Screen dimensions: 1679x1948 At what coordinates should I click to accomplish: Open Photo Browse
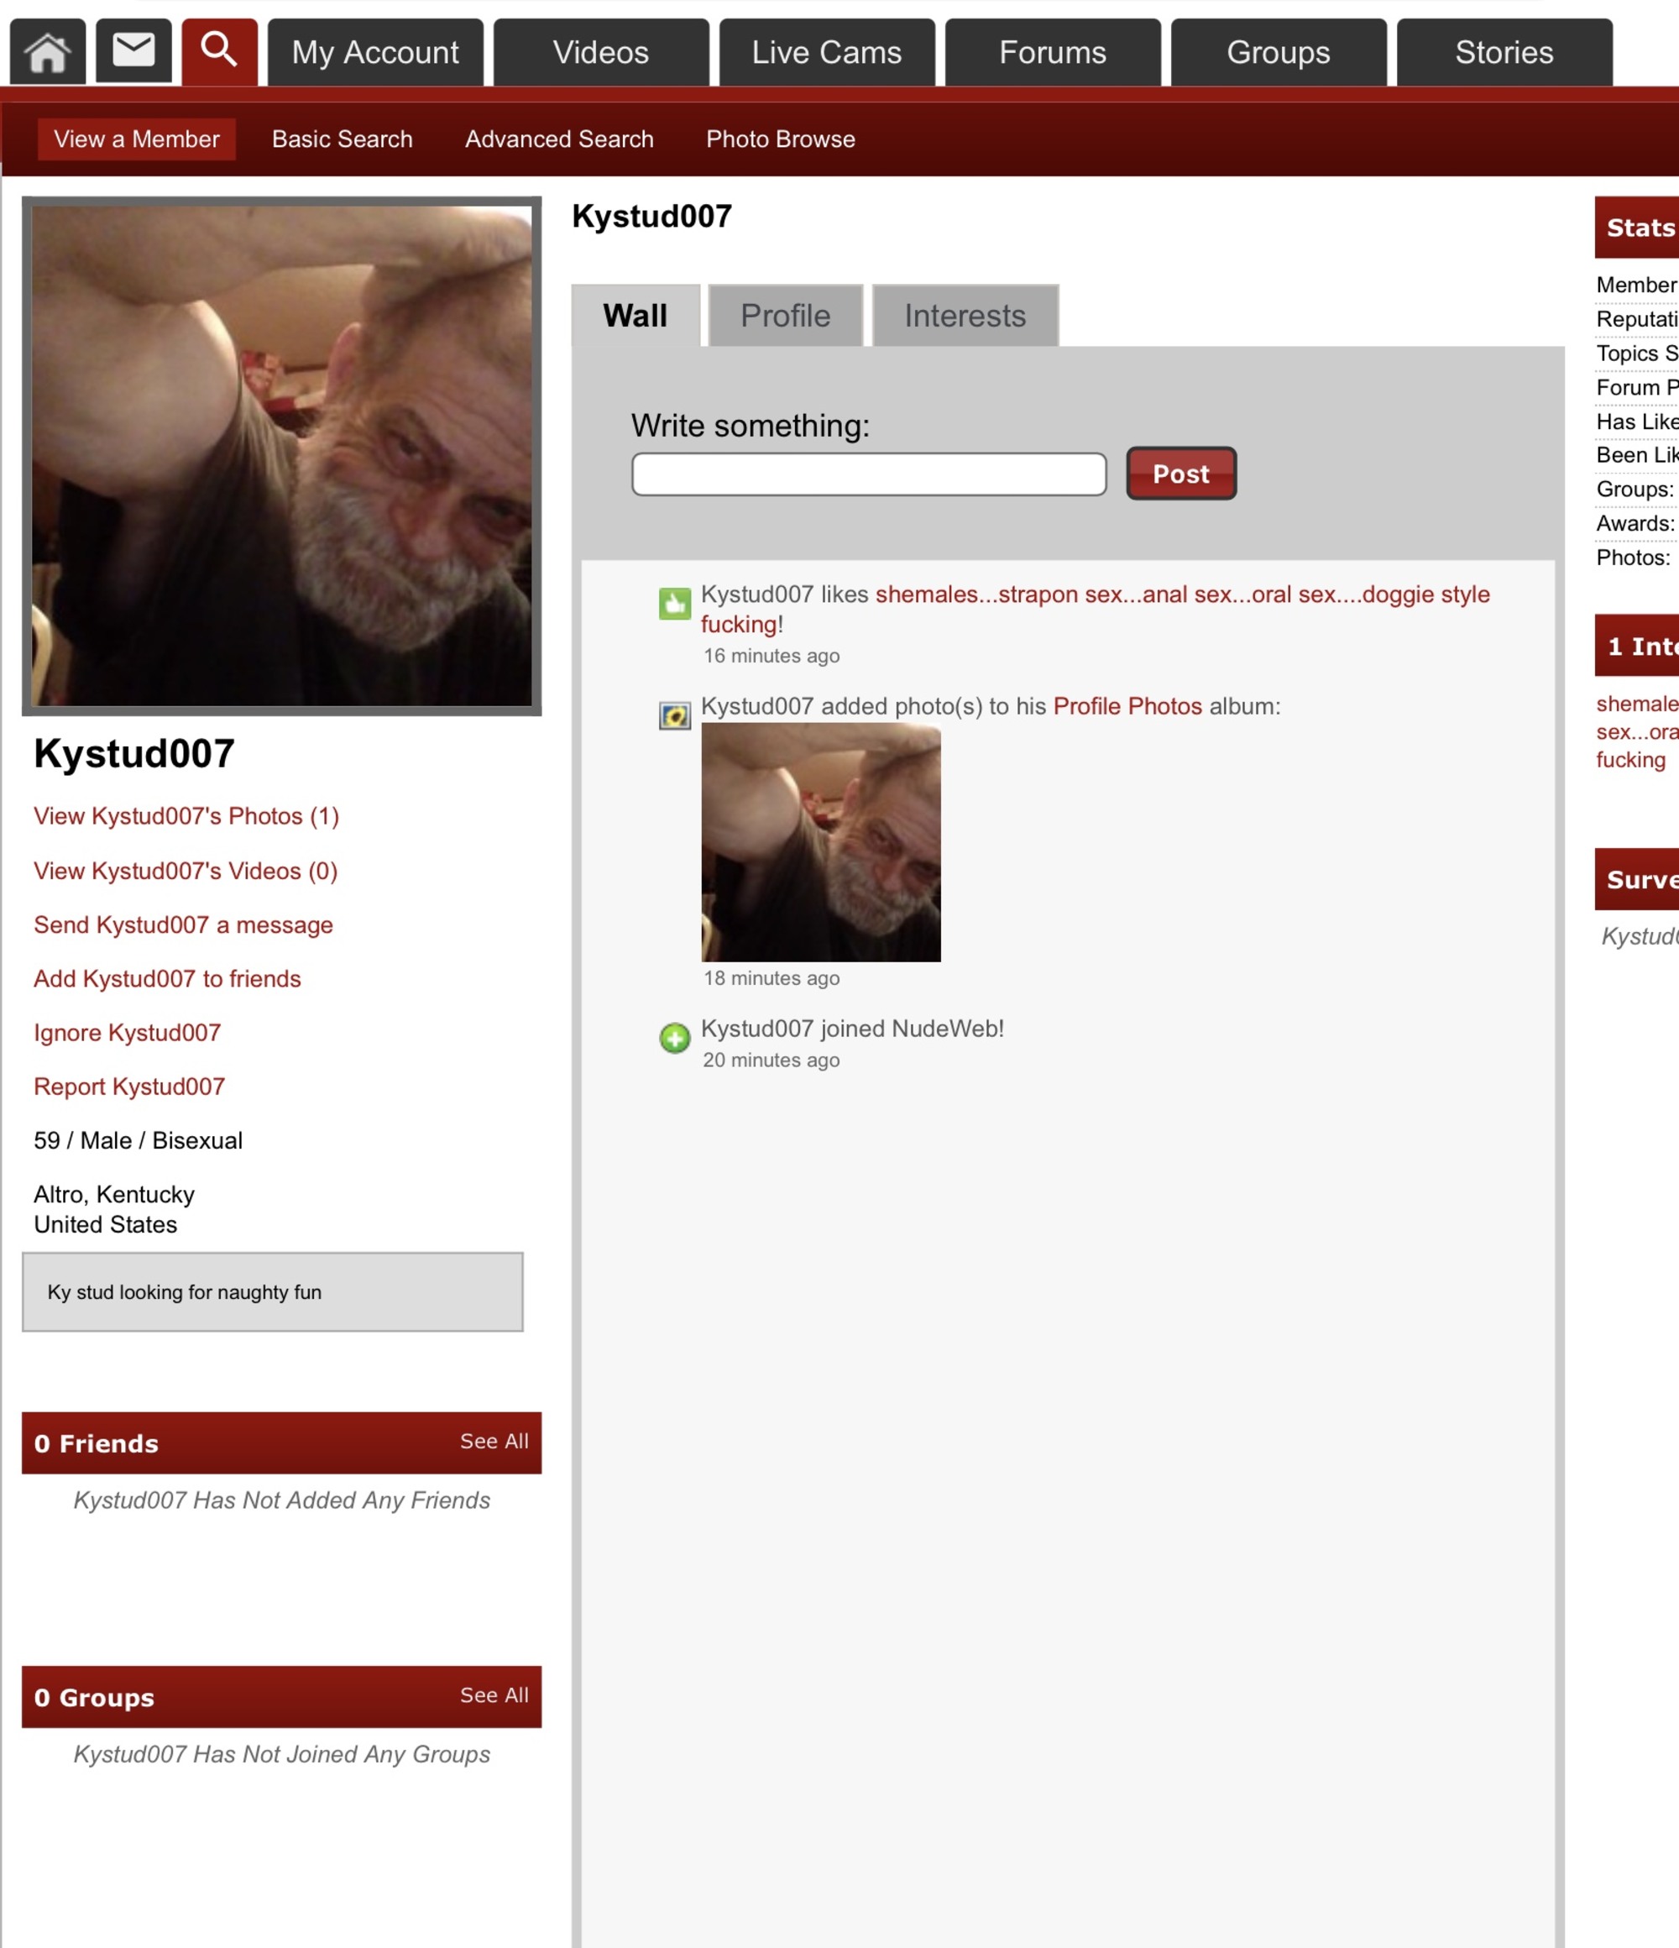click(780, 139)
